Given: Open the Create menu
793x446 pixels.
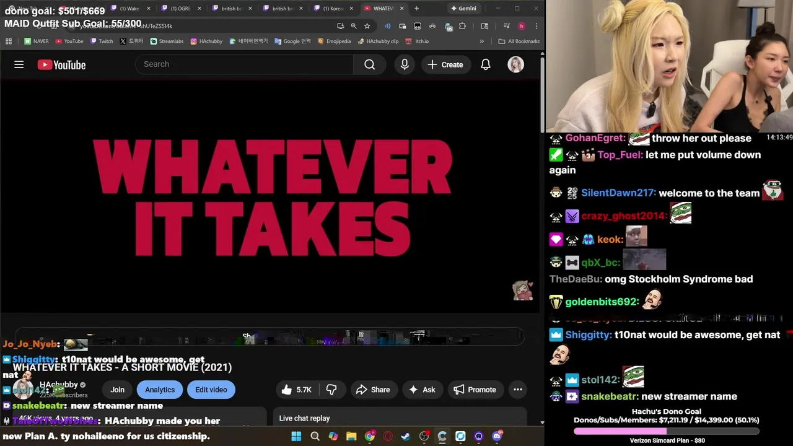Looking at the screenshot, I should pos(445,64).
